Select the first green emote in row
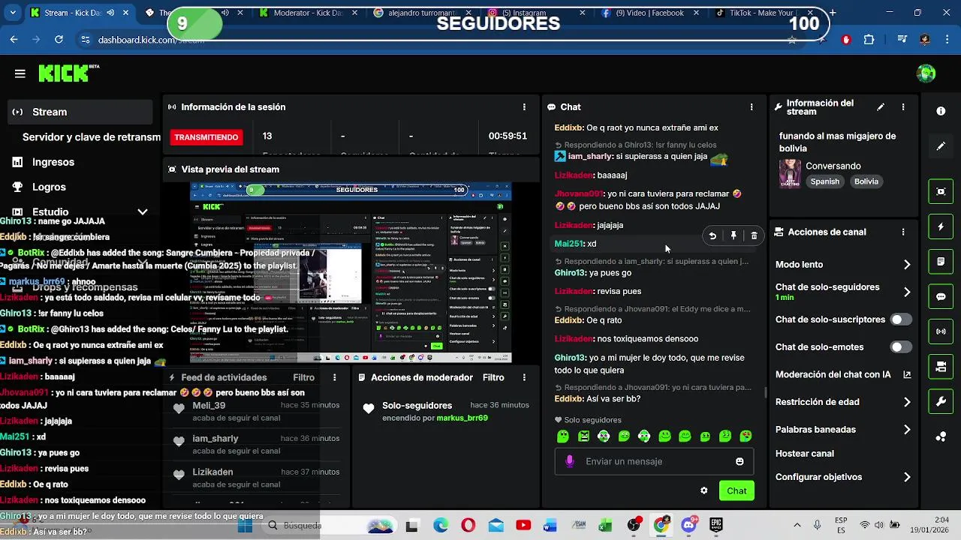This screenshot has width=961, height=540. click(x=563, y=436)
